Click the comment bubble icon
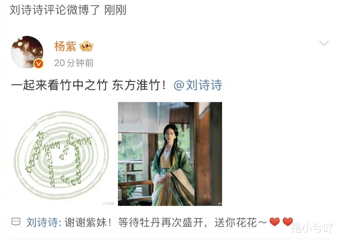The height and width of the screenshot is (240, 339). tap(16, 222)
